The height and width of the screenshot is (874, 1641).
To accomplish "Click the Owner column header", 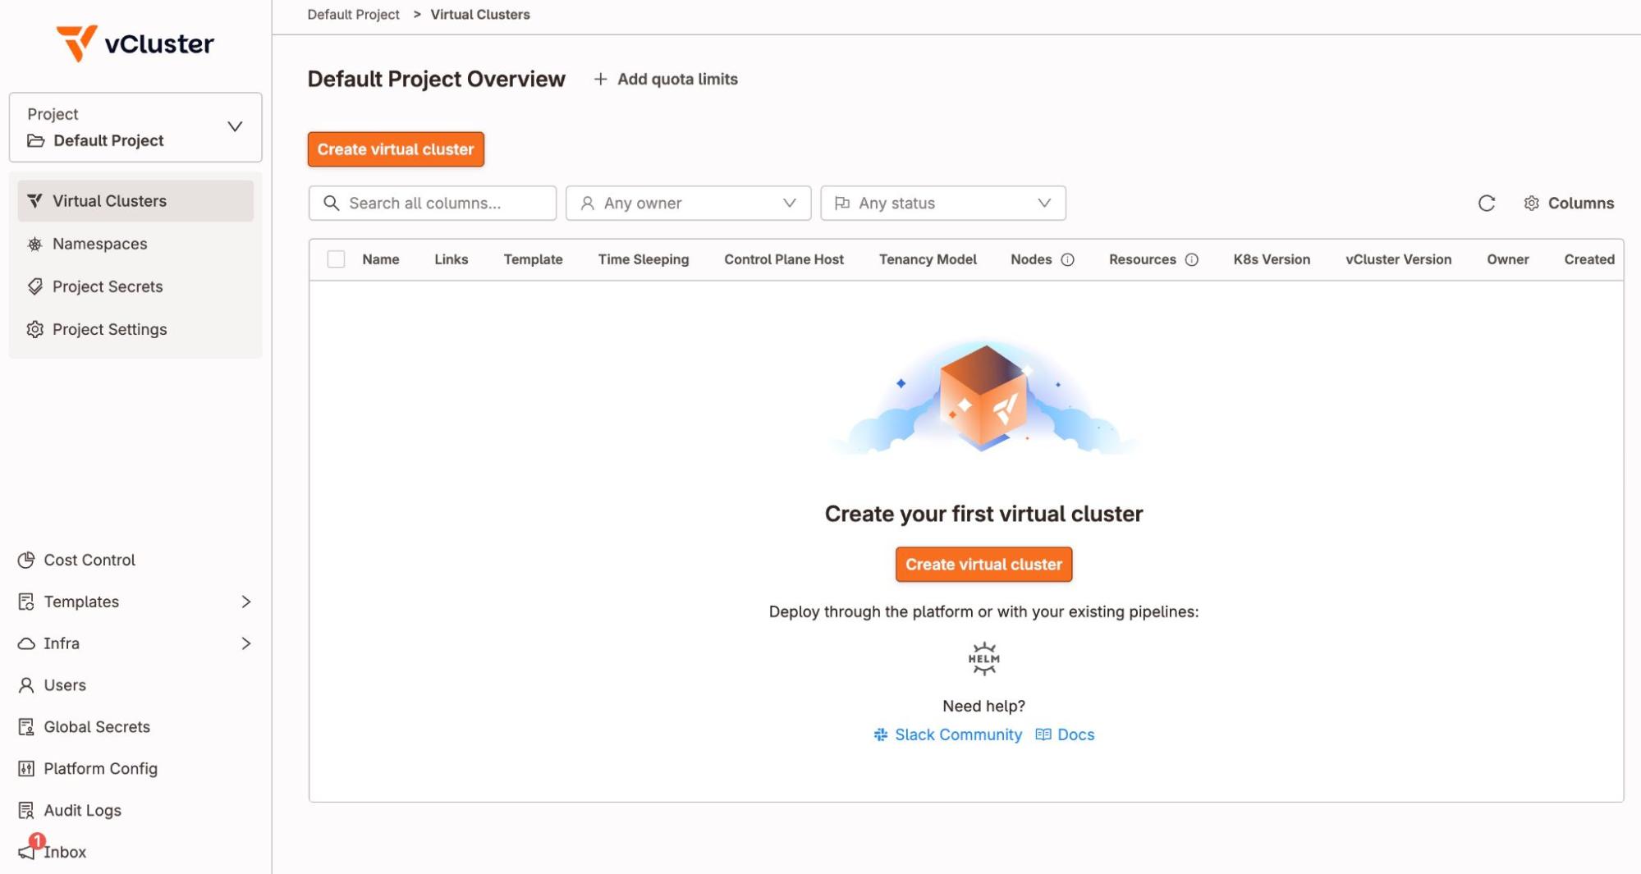I will click(1508, 259).
